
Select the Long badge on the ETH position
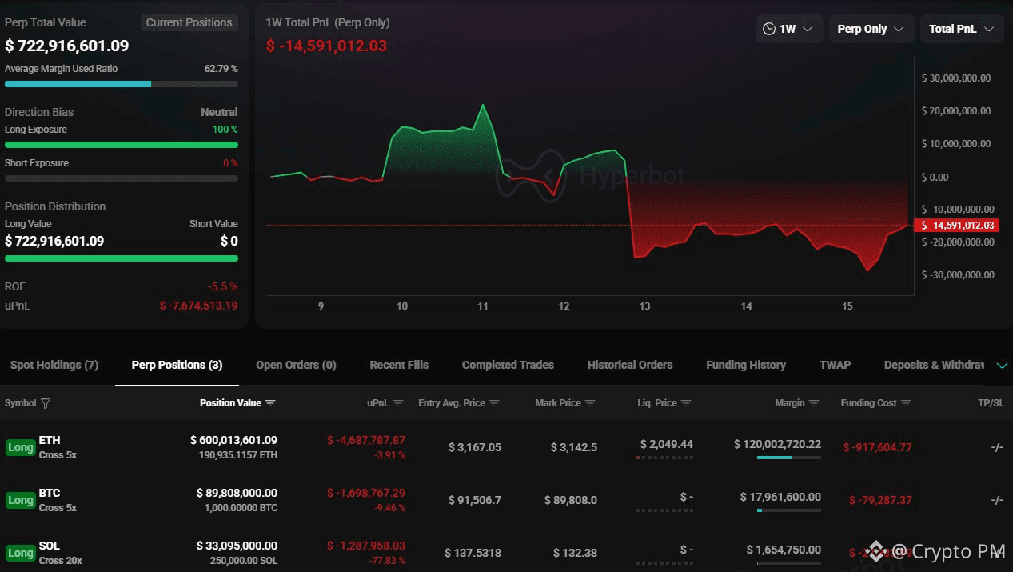coord(20,447)
